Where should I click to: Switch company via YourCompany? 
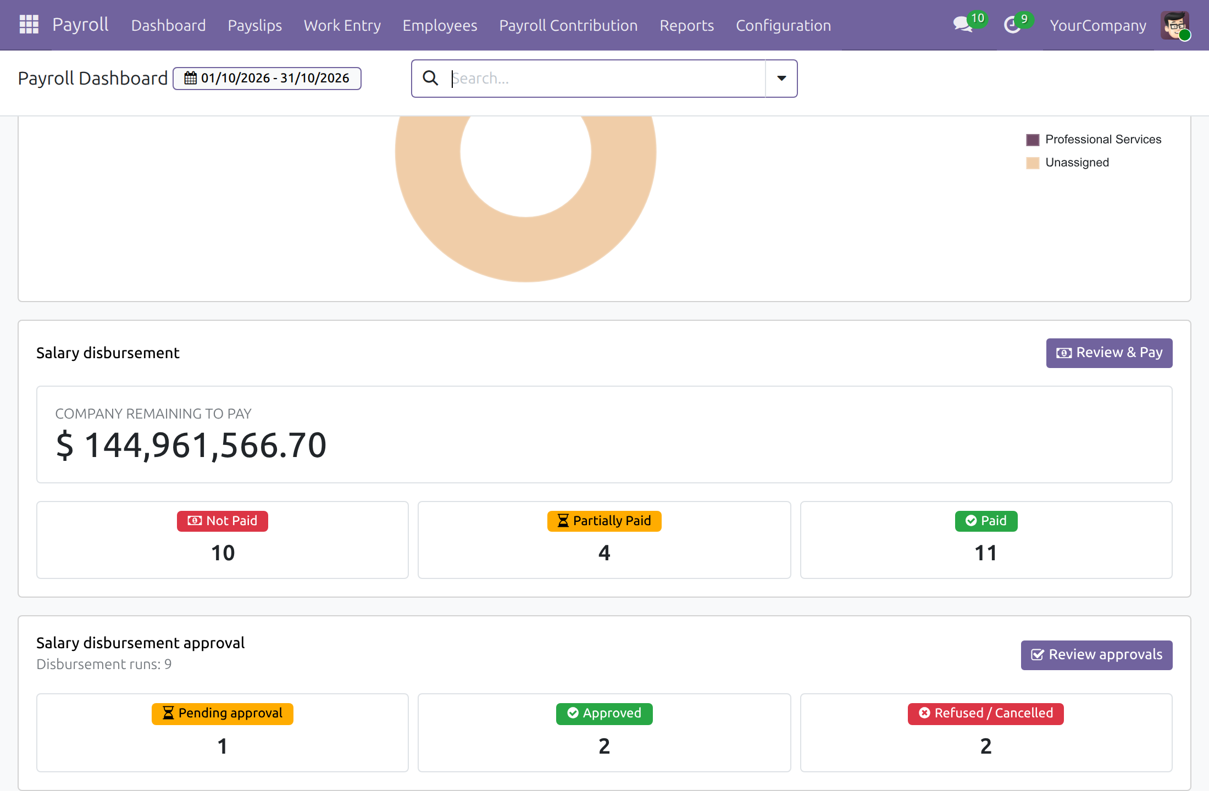[x=1098, y=25]
